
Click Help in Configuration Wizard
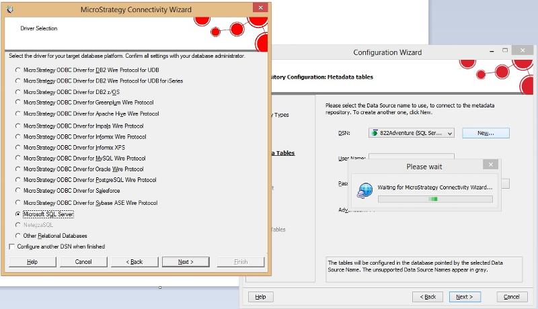[260, 297]
